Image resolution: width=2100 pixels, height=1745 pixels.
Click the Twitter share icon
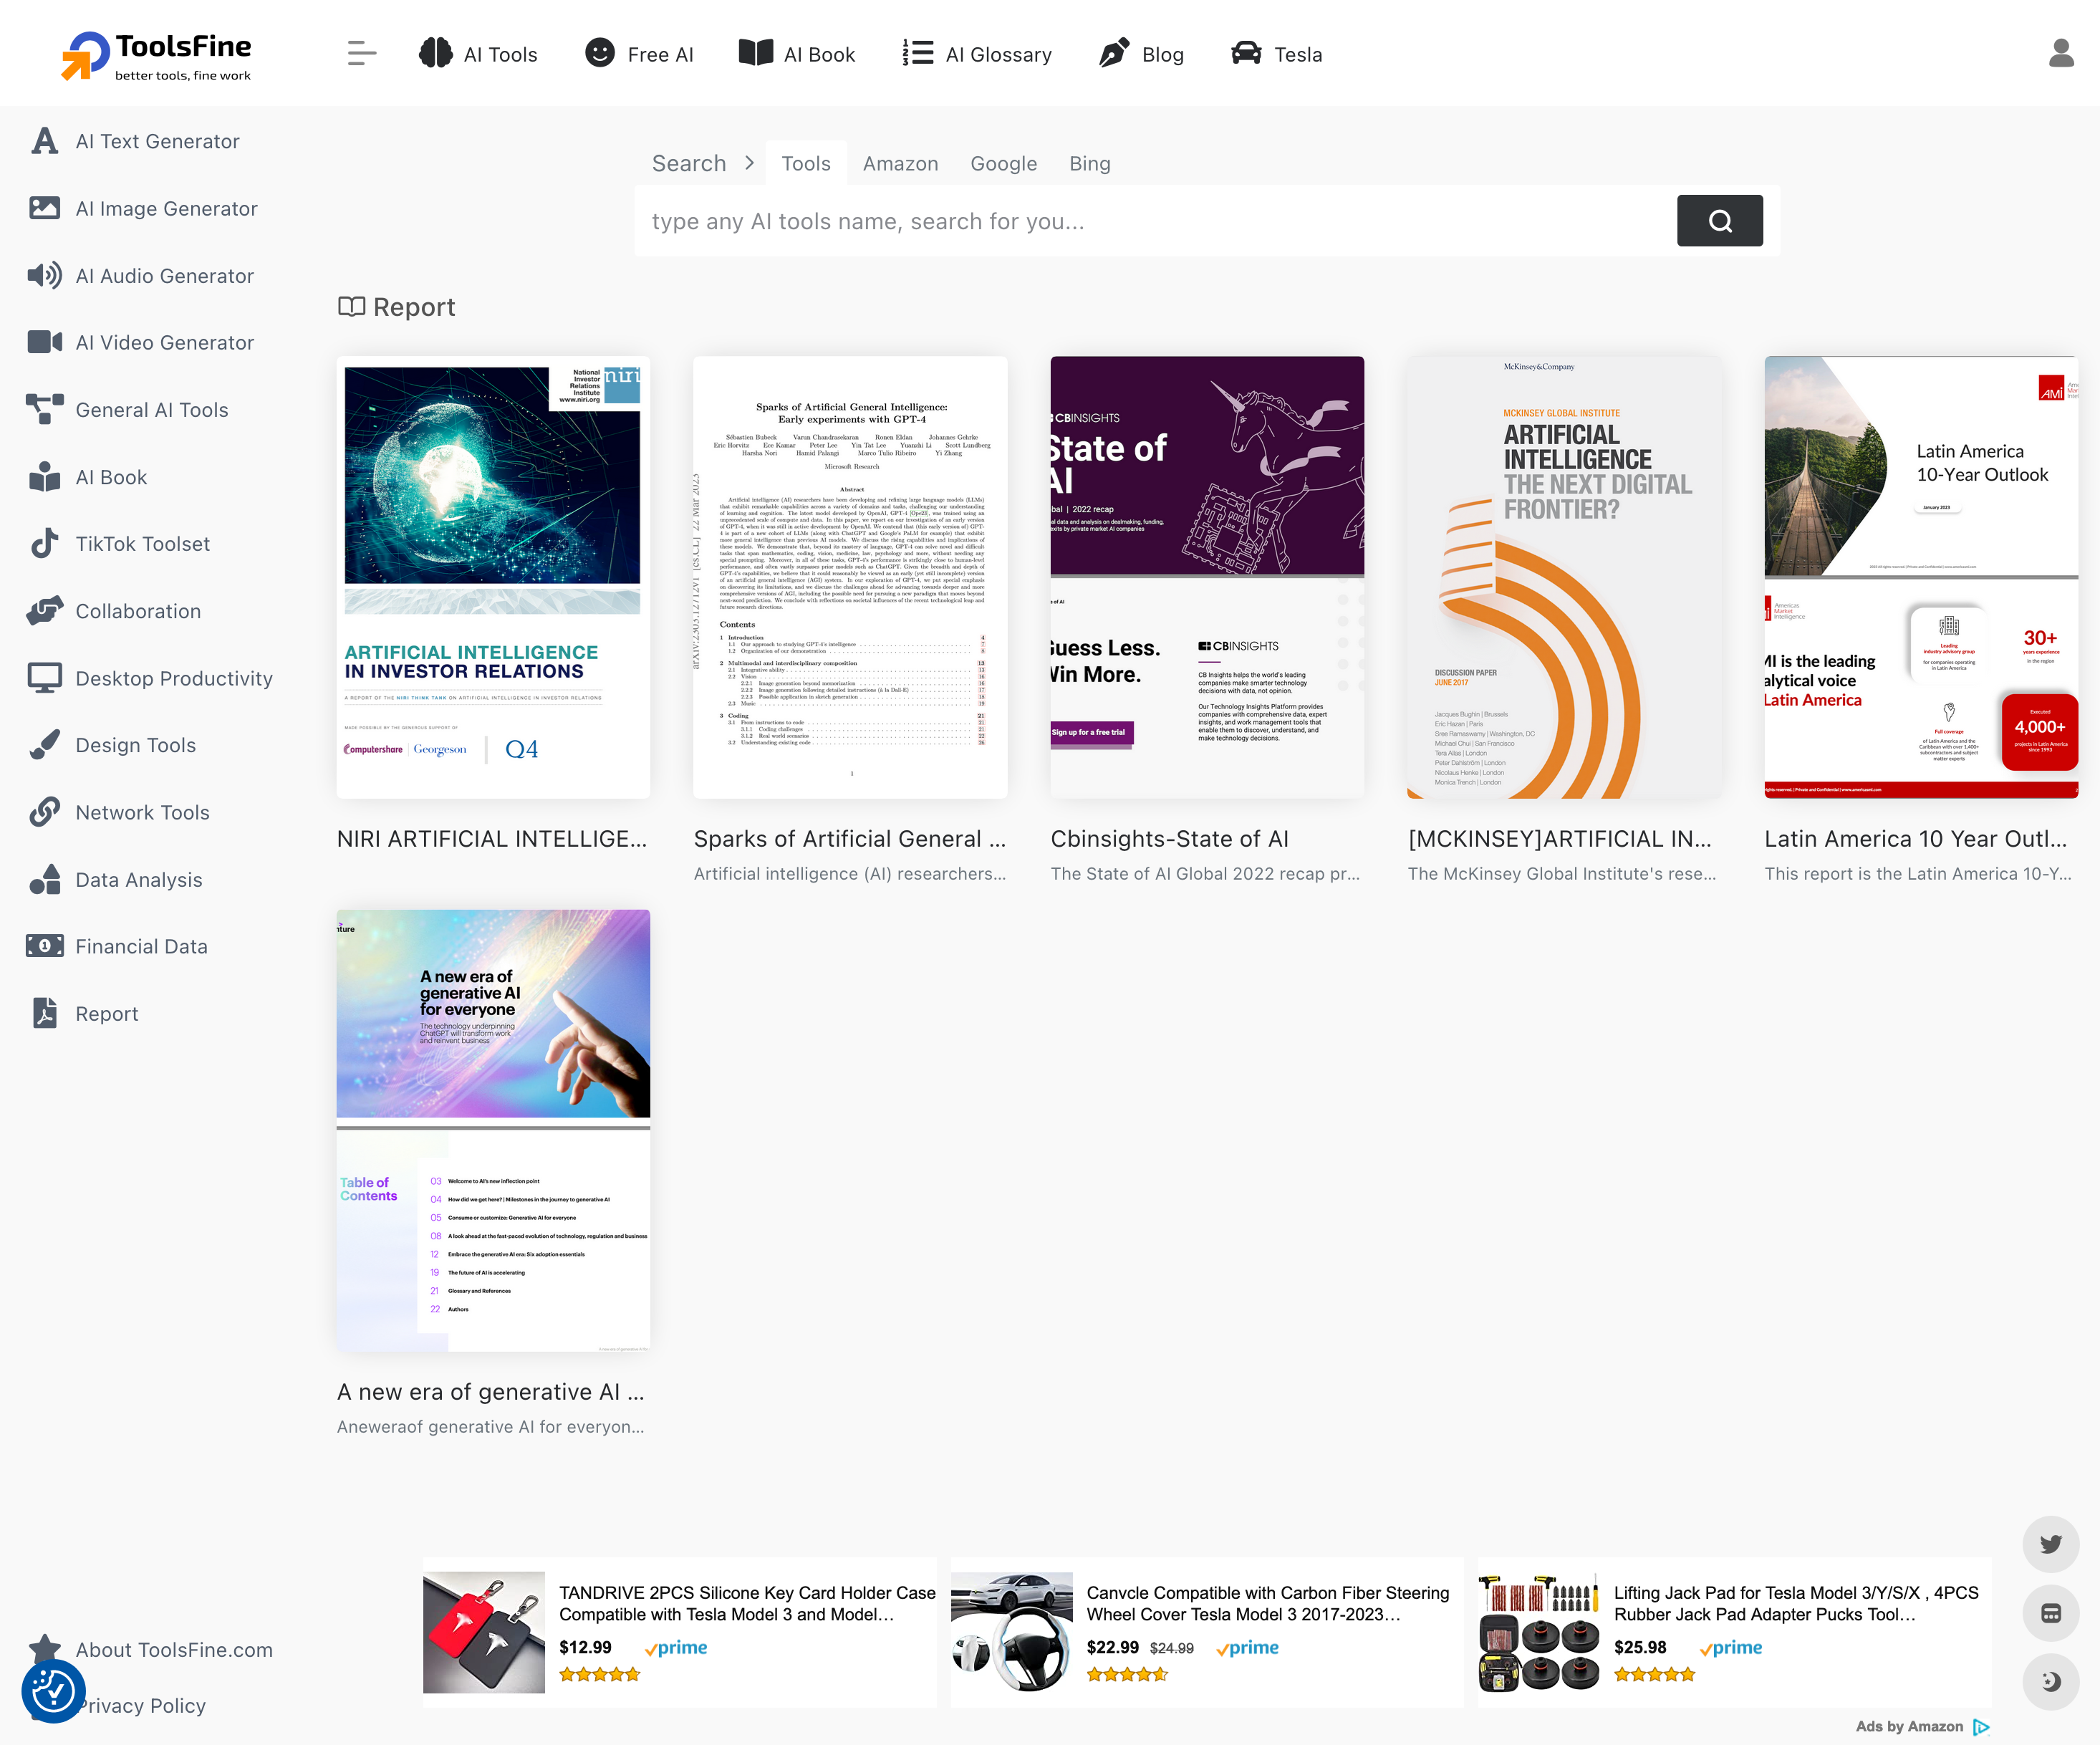coord(2050,1544)
